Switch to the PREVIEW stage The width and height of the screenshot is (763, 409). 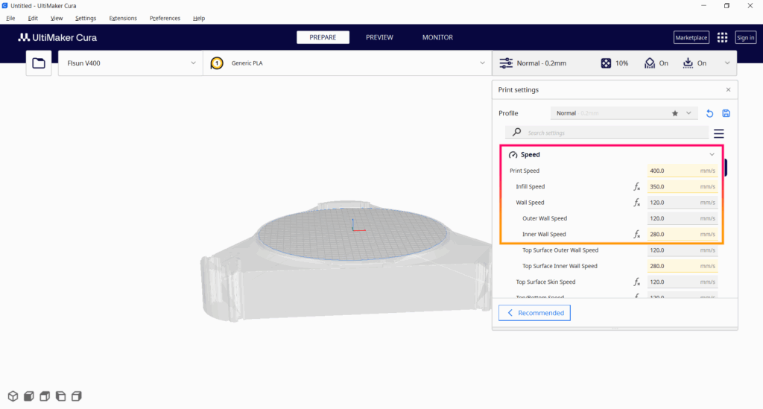pyautogui.click(x=379, y=37)
